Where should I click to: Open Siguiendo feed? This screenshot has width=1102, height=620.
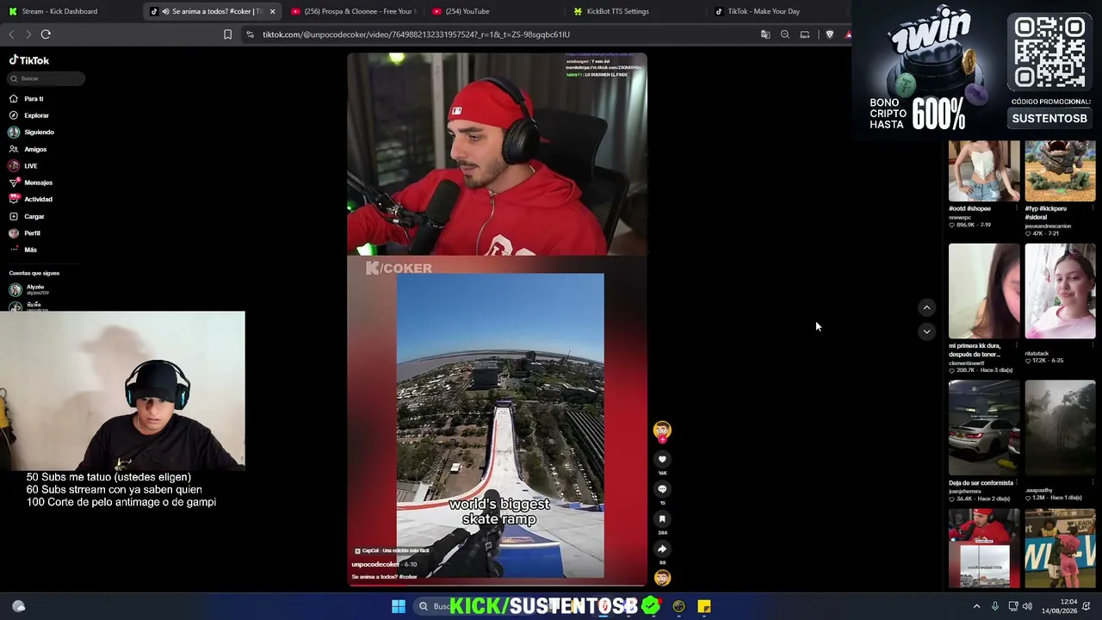click(x=39, y=133)
